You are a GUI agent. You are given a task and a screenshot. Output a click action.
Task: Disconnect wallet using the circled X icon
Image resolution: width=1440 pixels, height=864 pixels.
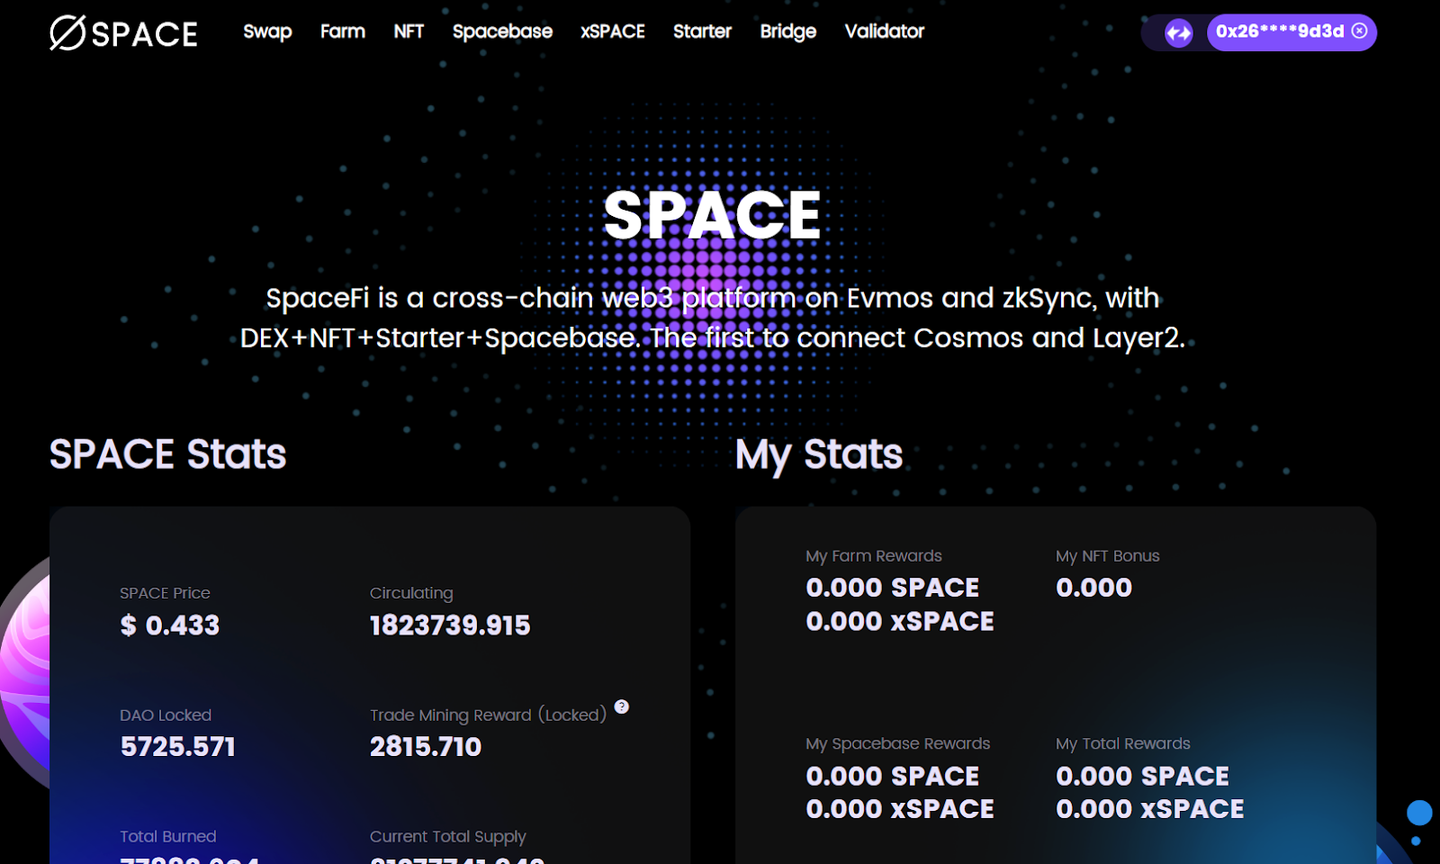coord(1360,31)
